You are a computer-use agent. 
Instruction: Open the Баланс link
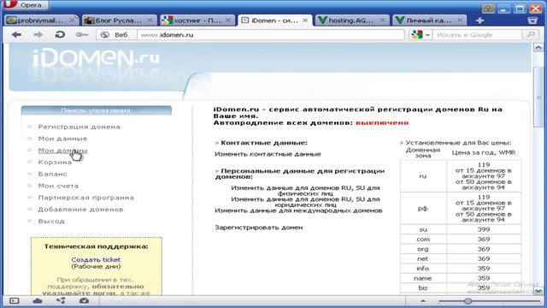(53, 174)
